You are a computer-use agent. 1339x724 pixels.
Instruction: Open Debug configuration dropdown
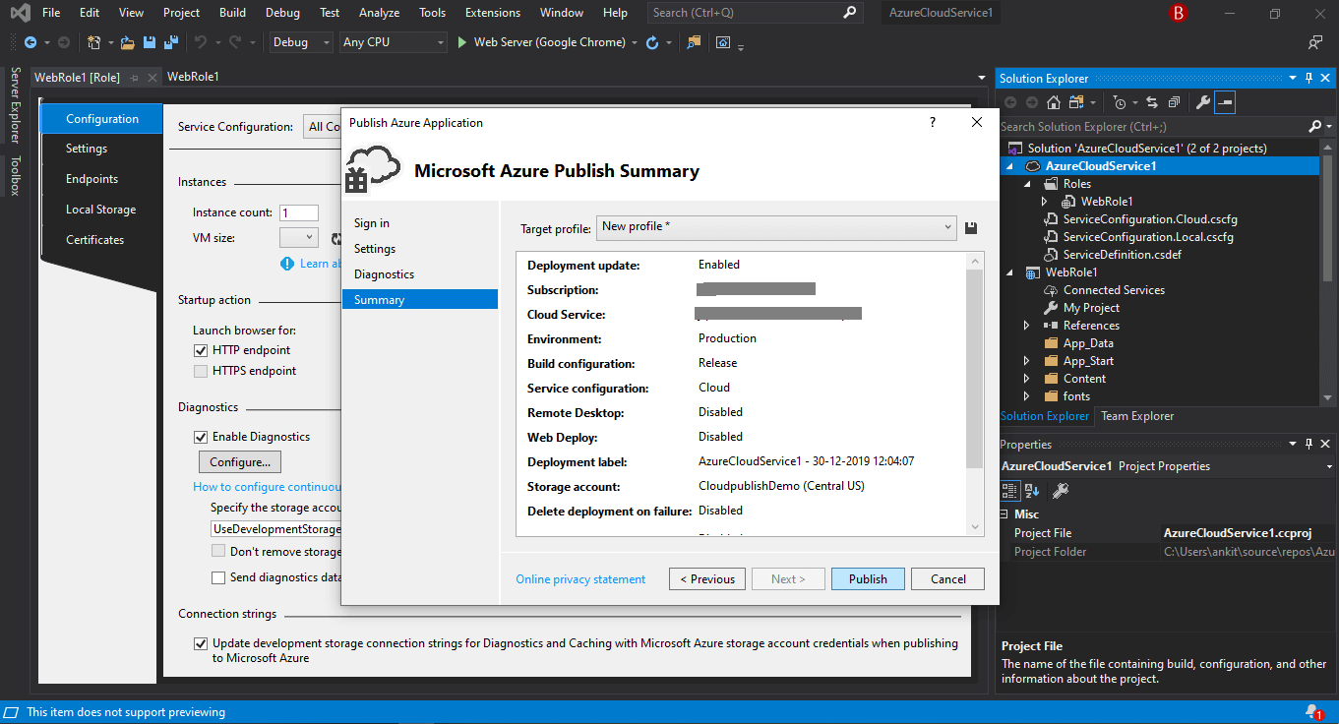[302, 42]
